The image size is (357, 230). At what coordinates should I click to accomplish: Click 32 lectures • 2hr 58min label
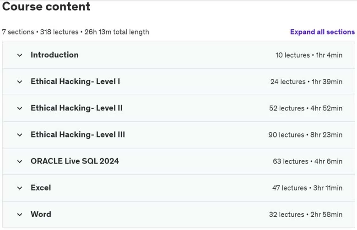click(x=306, y=214)
